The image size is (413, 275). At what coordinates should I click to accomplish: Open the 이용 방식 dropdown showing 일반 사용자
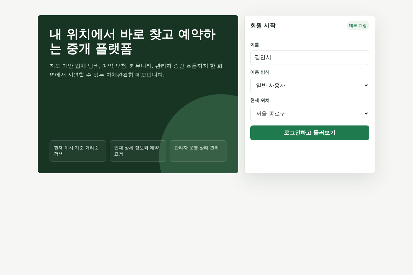tap(310, 85)
